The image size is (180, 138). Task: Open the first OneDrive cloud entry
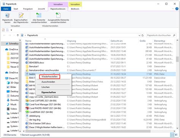pyautogui.click(x=12, y=49)
